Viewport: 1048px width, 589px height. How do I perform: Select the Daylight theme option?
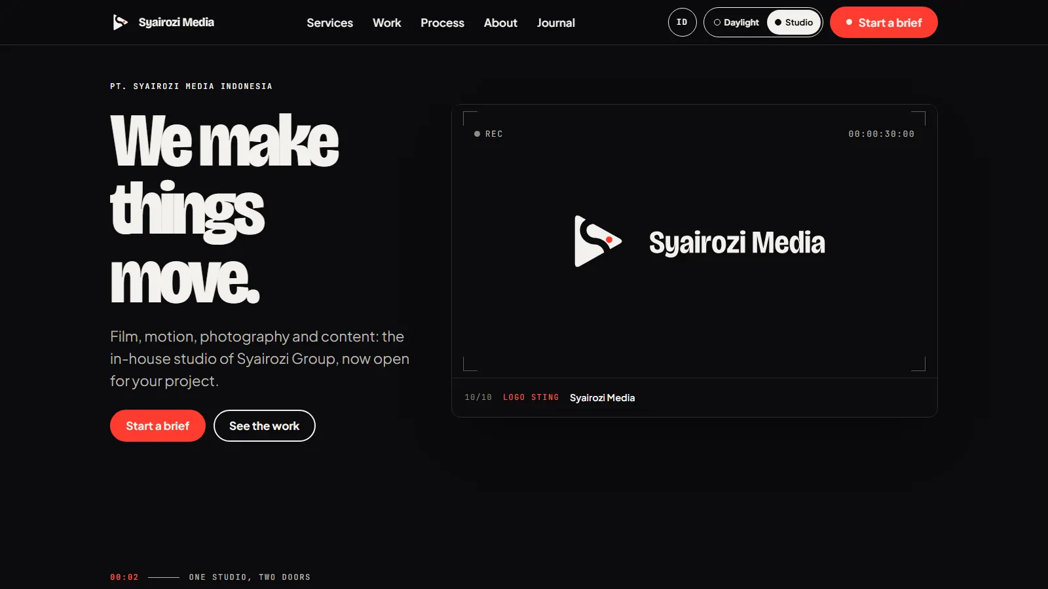point(736,22)
